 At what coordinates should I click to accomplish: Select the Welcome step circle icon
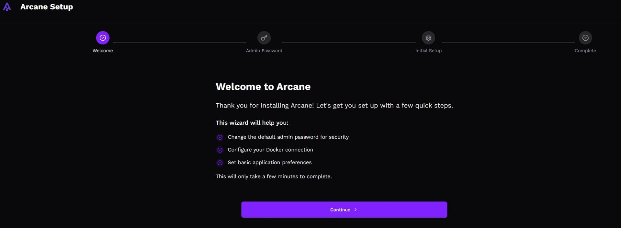click(x=103, y=38)
